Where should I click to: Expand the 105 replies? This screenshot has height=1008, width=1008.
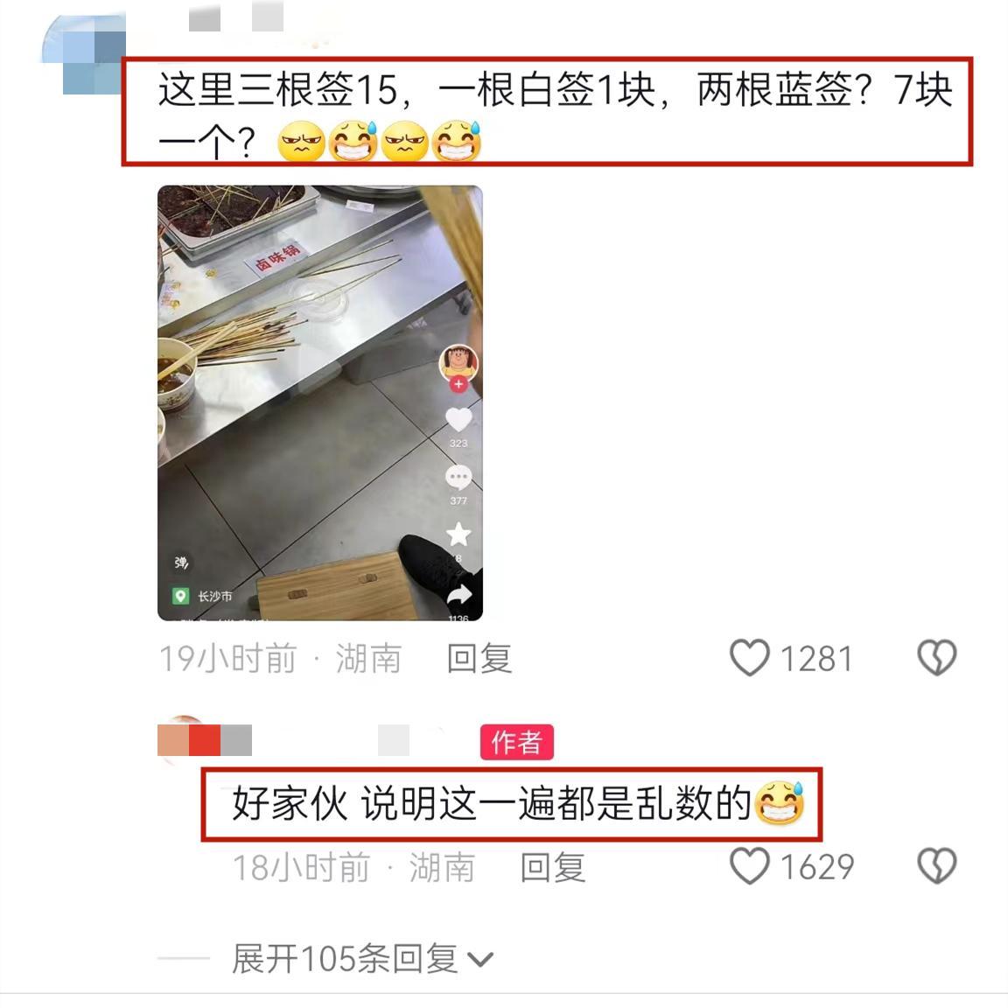(x=362, y=959)
